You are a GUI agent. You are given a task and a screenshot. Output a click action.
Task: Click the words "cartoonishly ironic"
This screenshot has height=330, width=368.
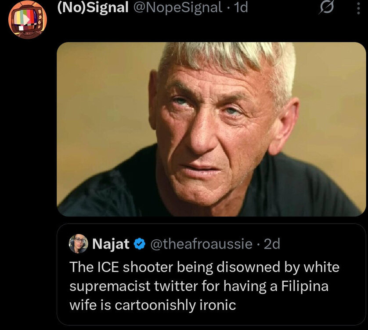(x=175, y=305)
